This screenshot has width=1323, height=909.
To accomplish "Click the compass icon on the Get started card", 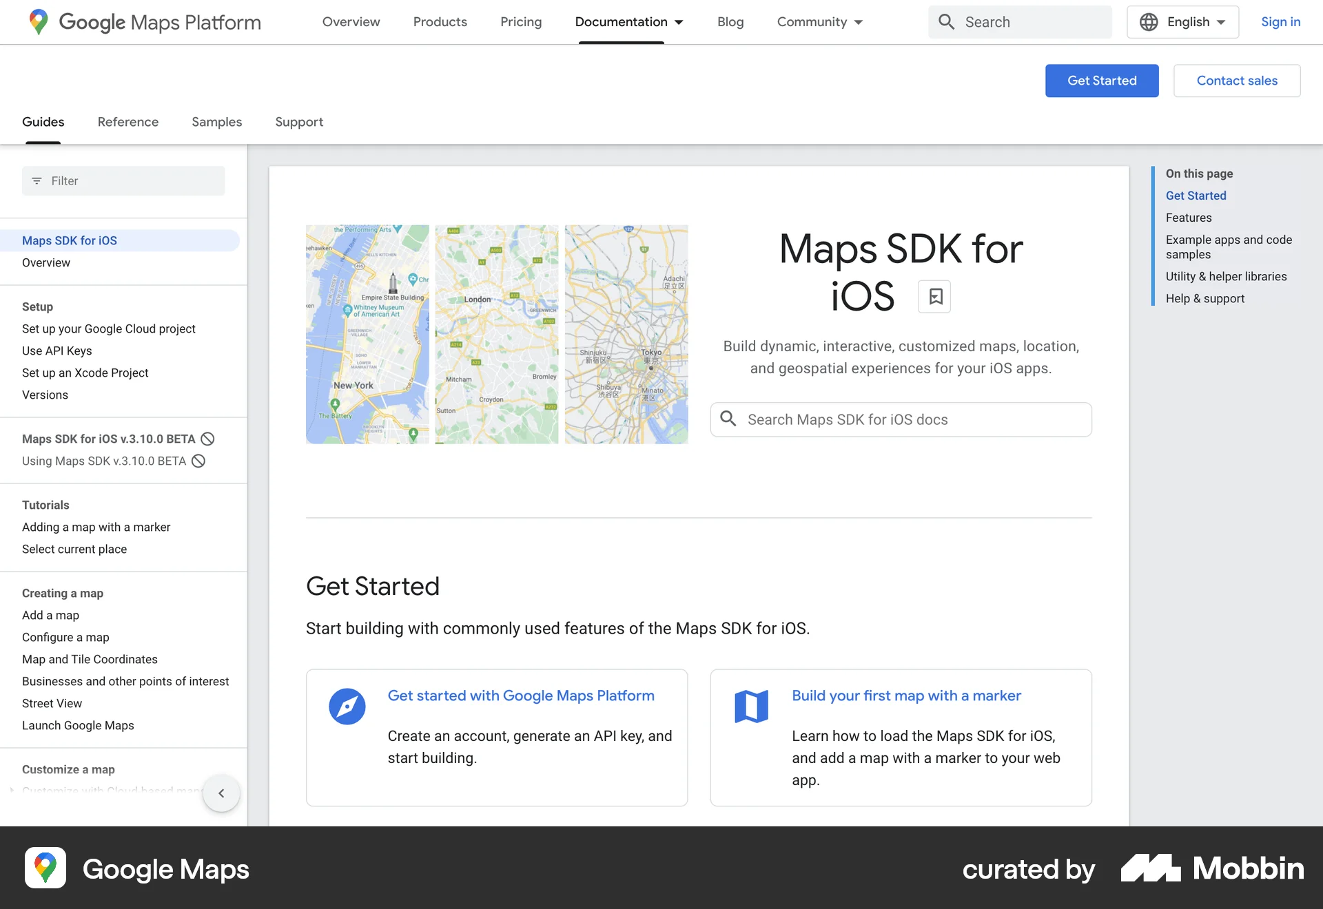I will 347,706.
